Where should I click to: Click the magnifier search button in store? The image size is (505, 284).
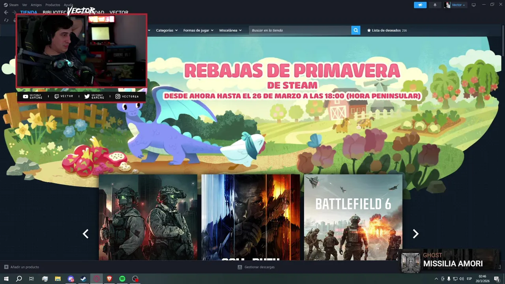click(x=356, y=30)
